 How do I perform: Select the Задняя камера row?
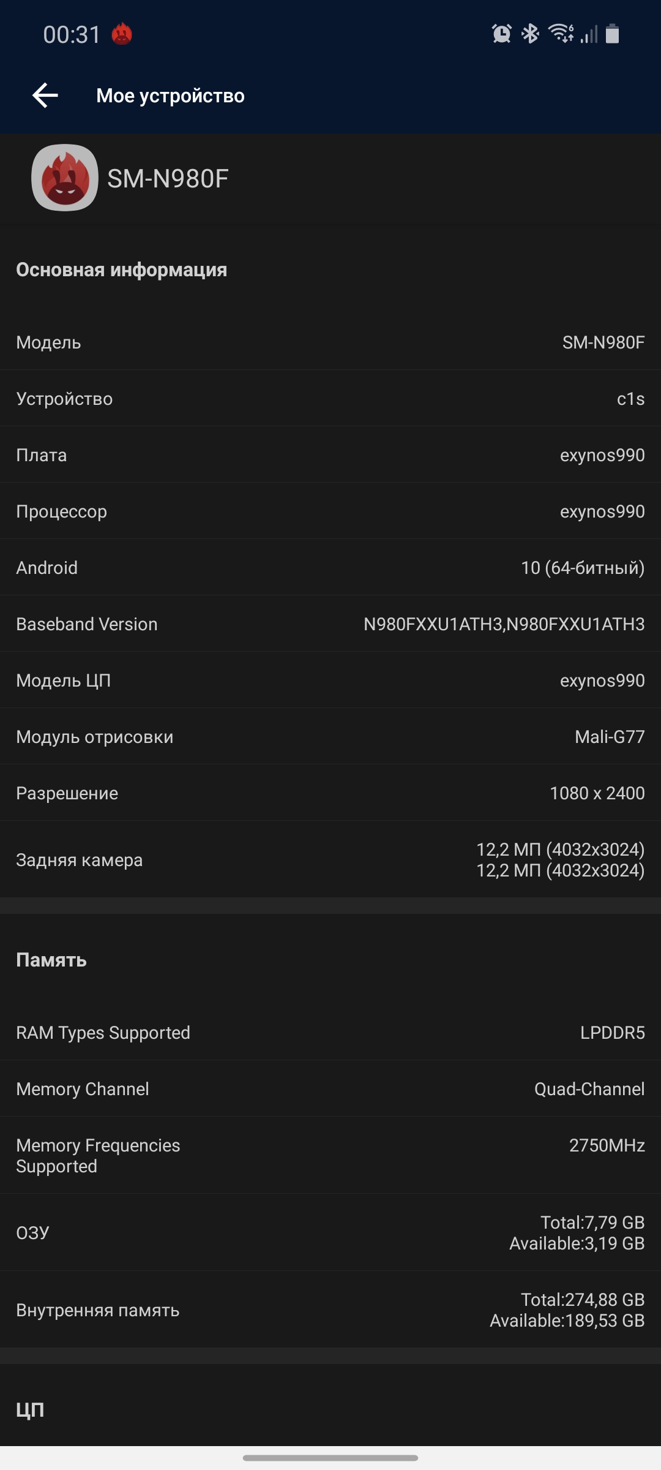click(330, 860)
